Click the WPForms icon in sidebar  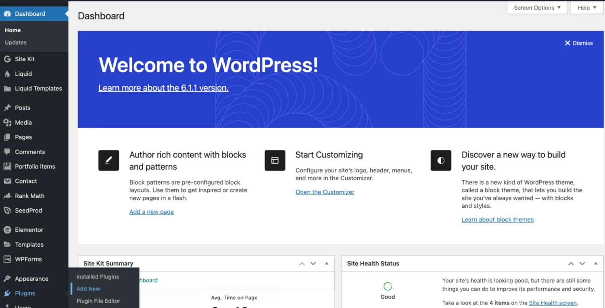pos(7,259)
